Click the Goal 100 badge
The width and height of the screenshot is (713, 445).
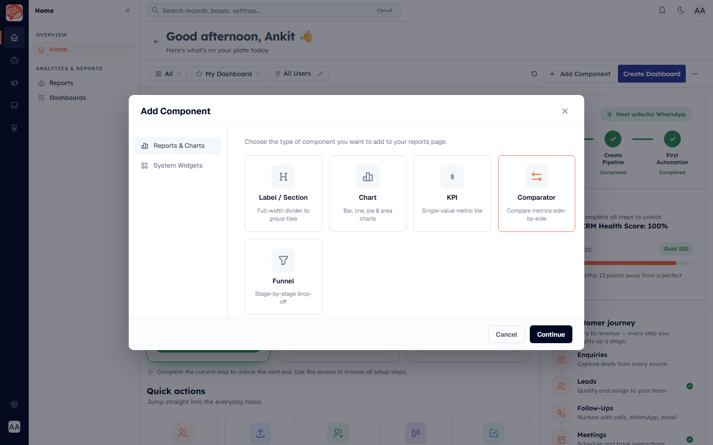pos(676,249)
